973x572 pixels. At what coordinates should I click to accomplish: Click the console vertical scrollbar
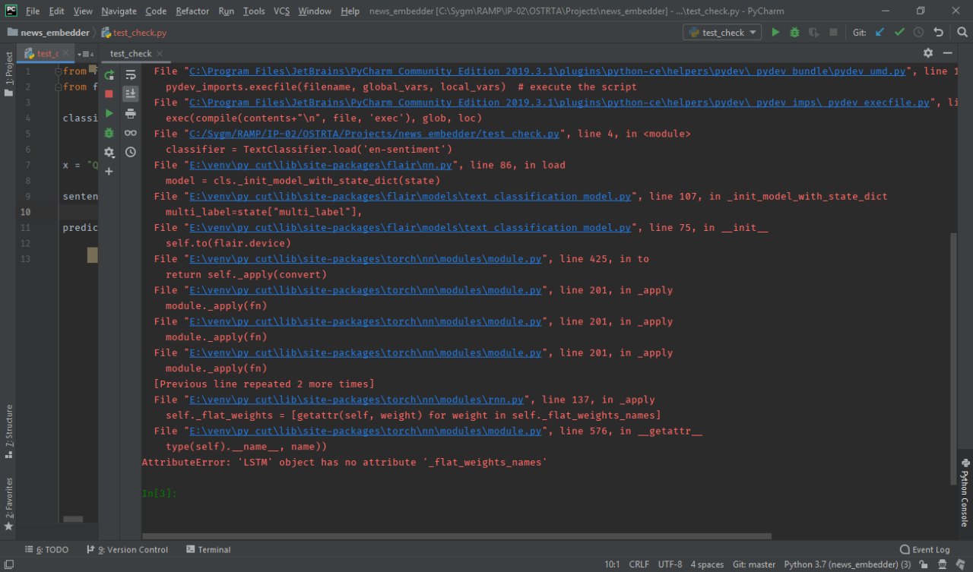953,359
